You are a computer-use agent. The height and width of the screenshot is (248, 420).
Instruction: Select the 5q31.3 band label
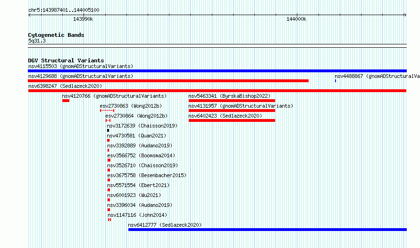(x=37, y=41)
